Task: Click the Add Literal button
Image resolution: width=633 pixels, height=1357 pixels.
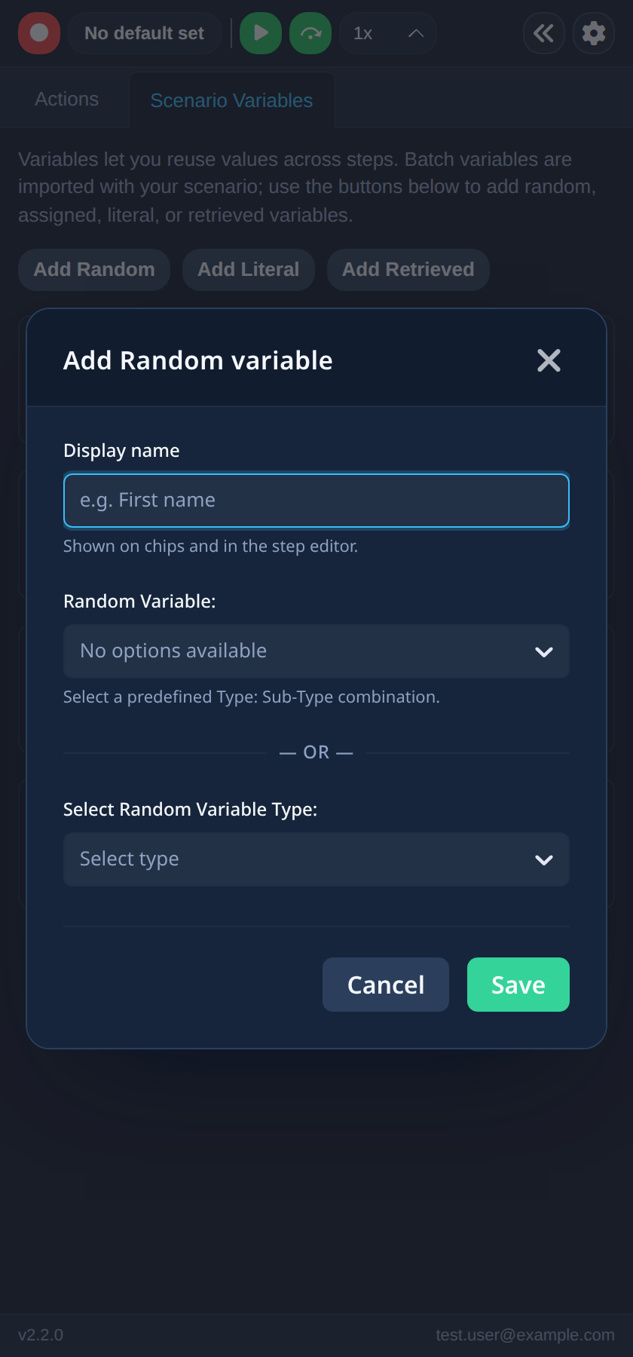Action: pyautogui.click(x=249, y=270)
